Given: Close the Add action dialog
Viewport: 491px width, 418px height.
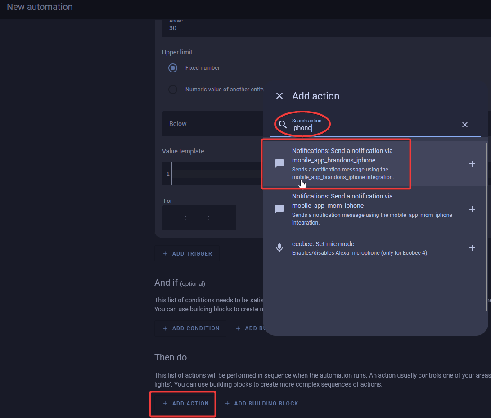Looking at the screenshot, I should (x=279, y=96).
